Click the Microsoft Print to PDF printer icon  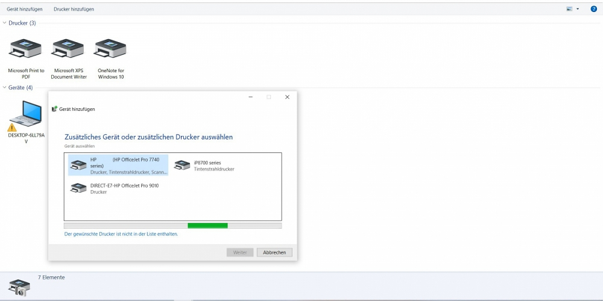click(25, 49)
